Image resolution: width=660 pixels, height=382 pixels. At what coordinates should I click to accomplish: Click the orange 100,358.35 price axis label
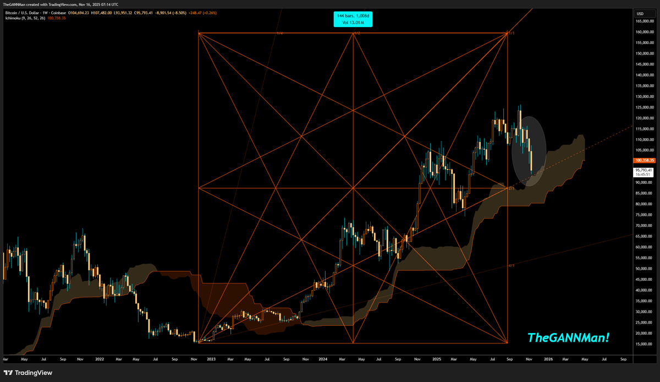pyautogui.click(x=645, y=160)
